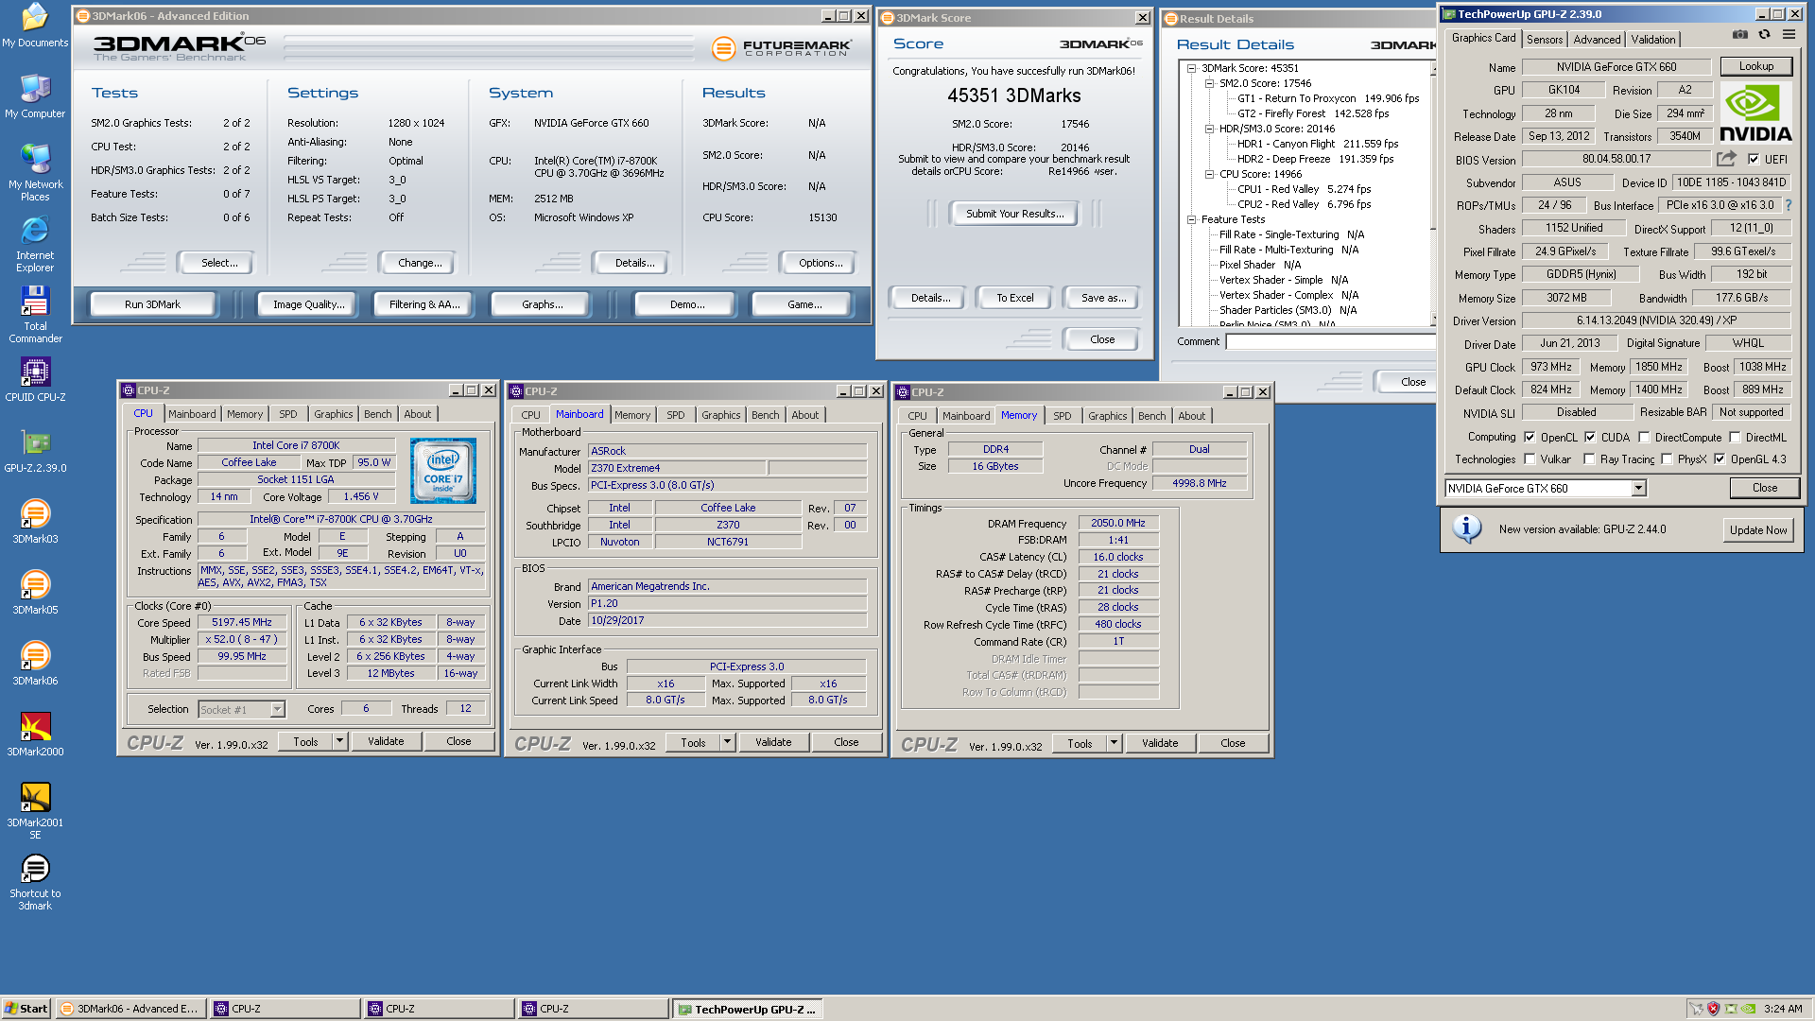Open Internet Explorer desktop icon
The height and width of the screenshot is (1021, 1815).
click(35, 244)
